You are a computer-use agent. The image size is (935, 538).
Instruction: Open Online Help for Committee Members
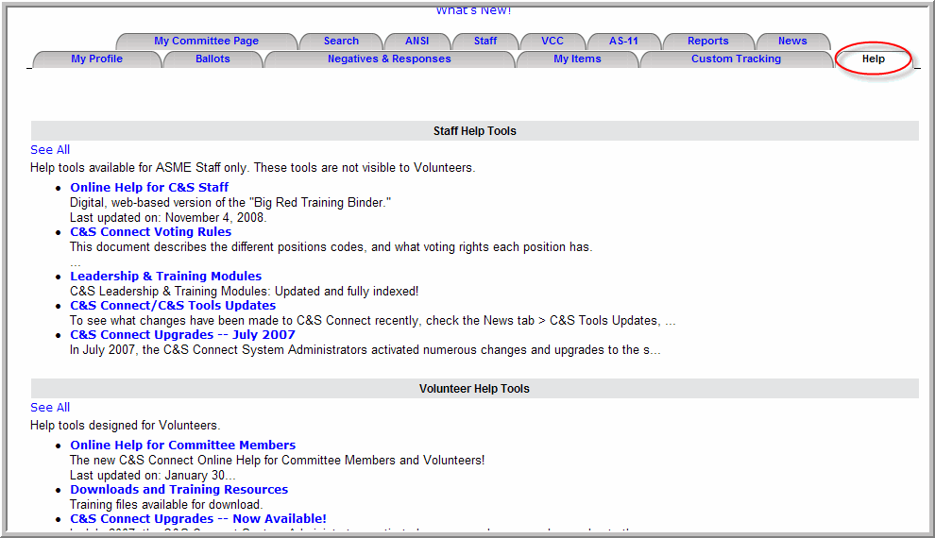[x=182, y=445]
